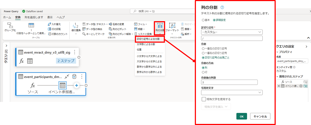Viewport: 311px width, 125px height.
Task: Open the 引用符文字 dropdown
Action: 232,92
